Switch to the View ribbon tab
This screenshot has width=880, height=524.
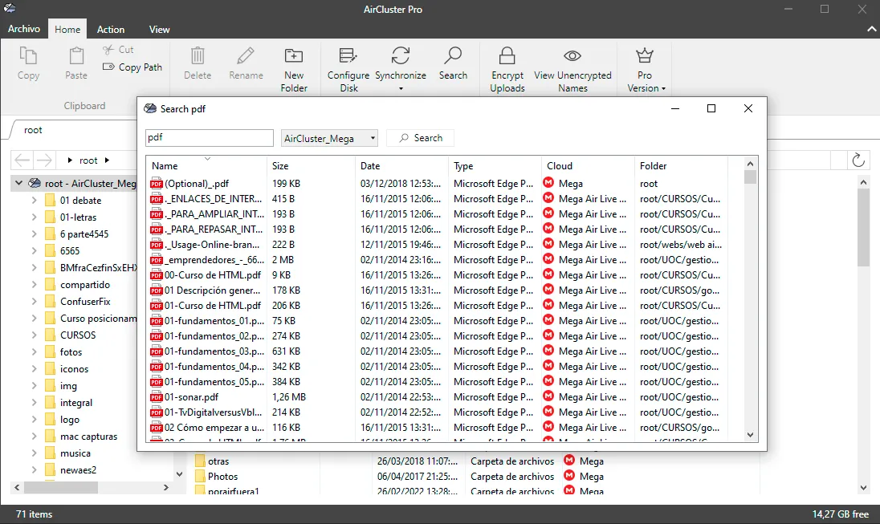pyautogui.click(x=160, y=29)
